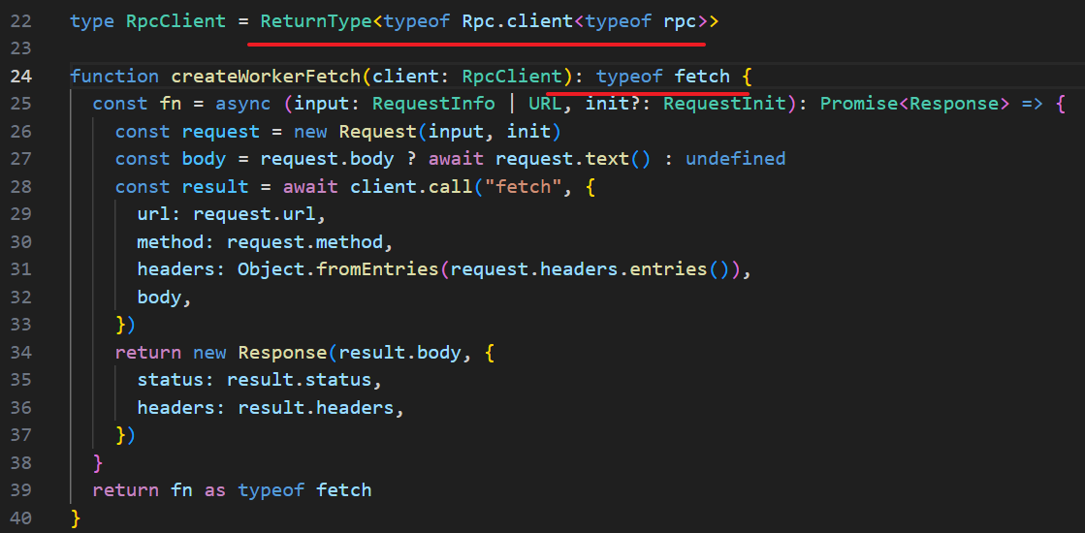Place cursor on Rpc.client in line 22
Viewport: 1085px width, 533px height.
pyautogui.click(x=518, y=21)
